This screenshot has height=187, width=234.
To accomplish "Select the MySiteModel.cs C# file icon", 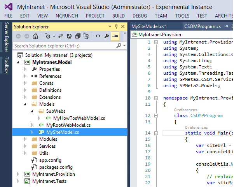I will click(x=41, y=132).
